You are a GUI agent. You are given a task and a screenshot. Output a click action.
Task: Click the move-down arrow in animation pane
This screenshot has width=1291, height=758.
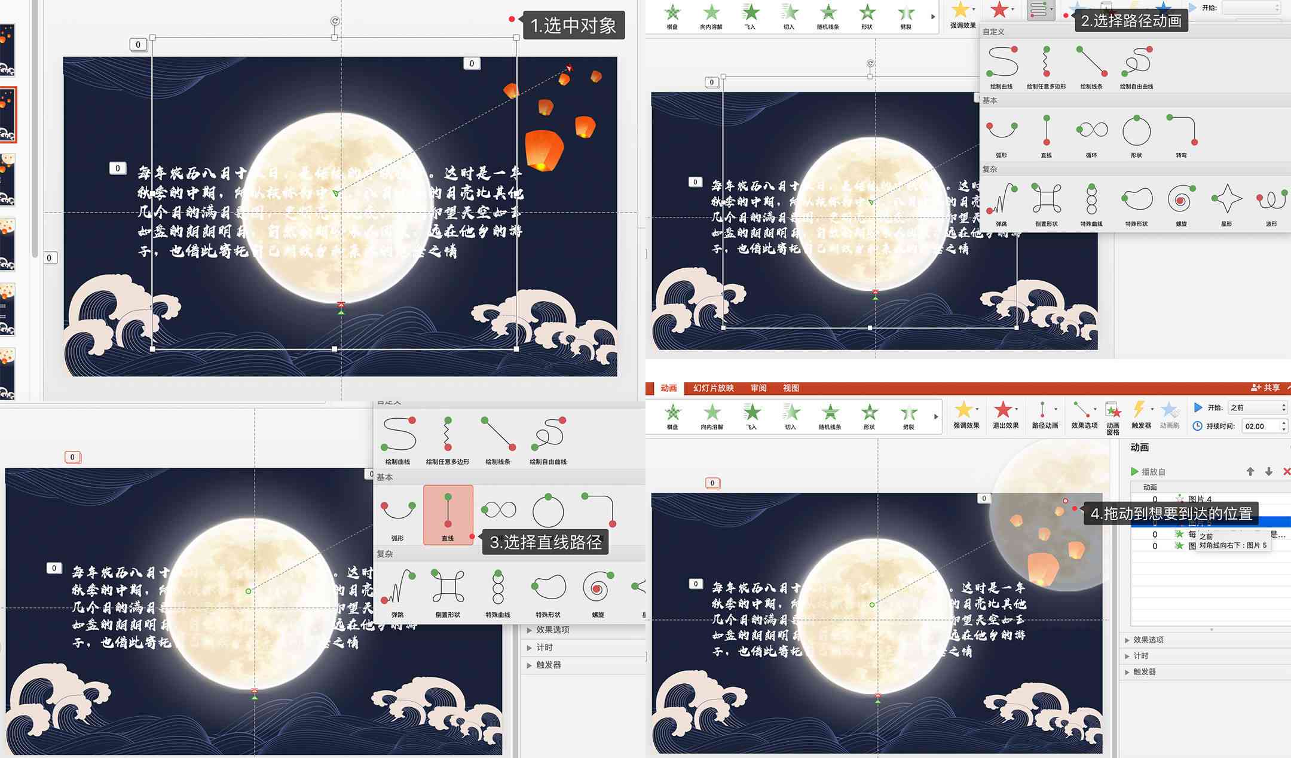(1268, 471)
